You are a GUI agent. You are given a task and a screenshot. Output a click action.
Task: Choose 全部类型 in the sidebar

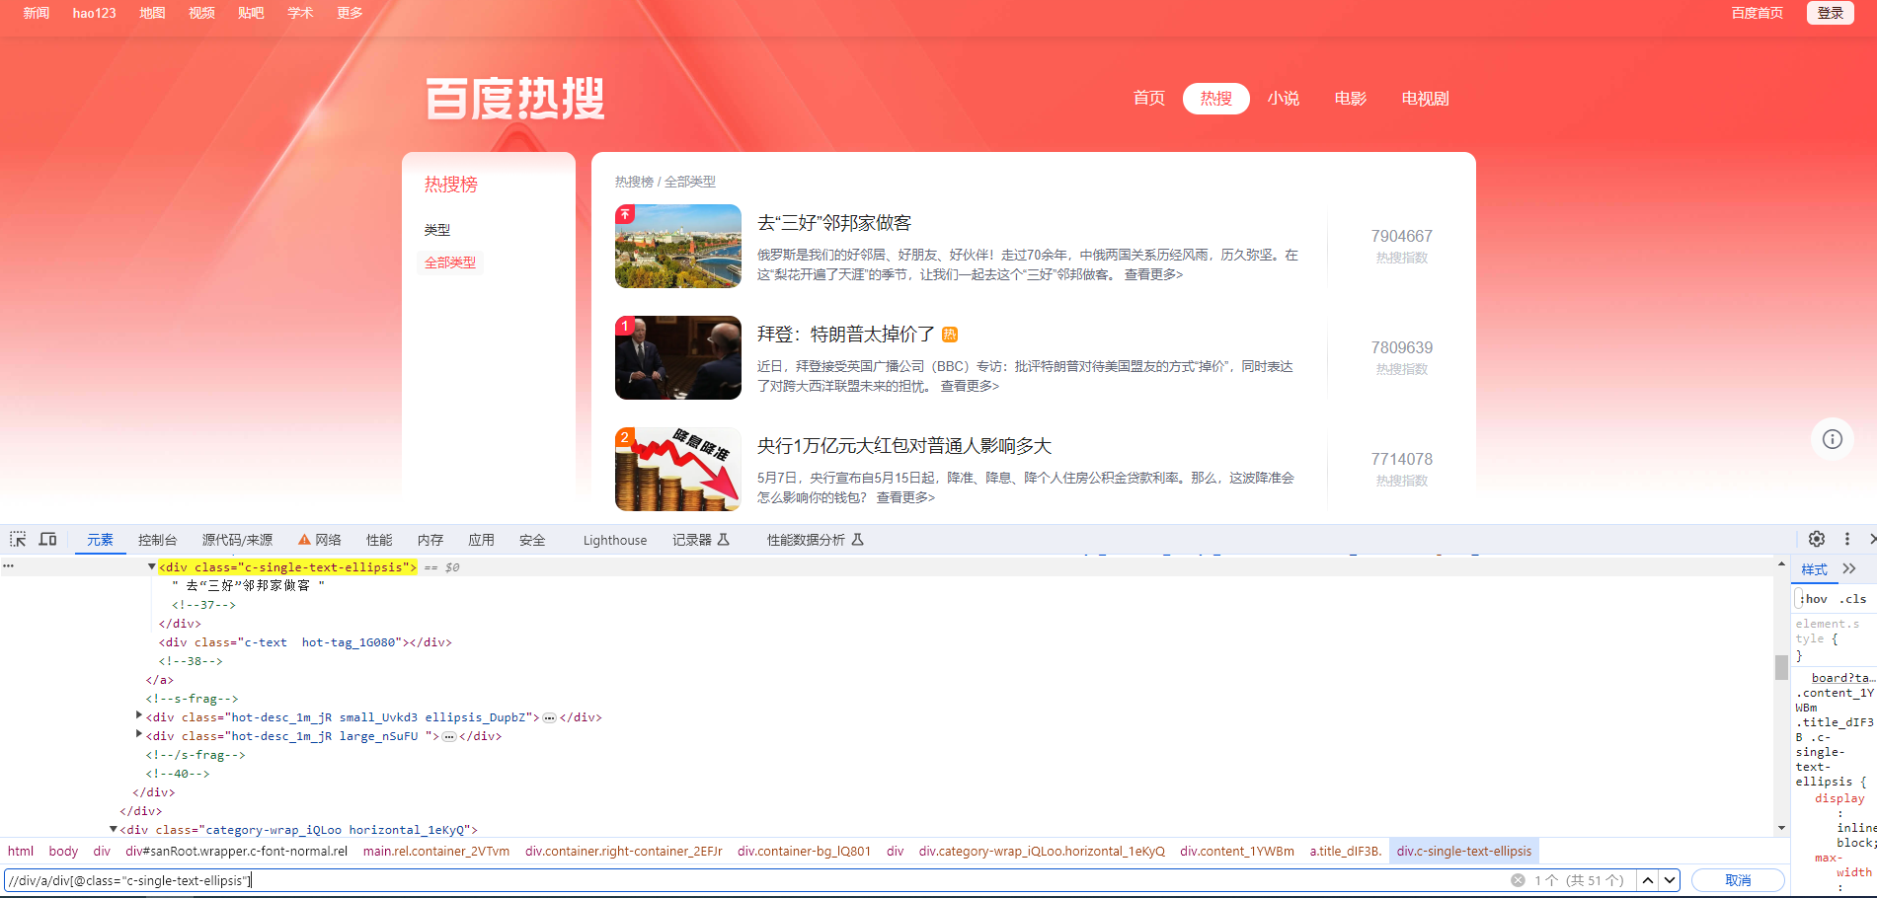click(450, 262)
